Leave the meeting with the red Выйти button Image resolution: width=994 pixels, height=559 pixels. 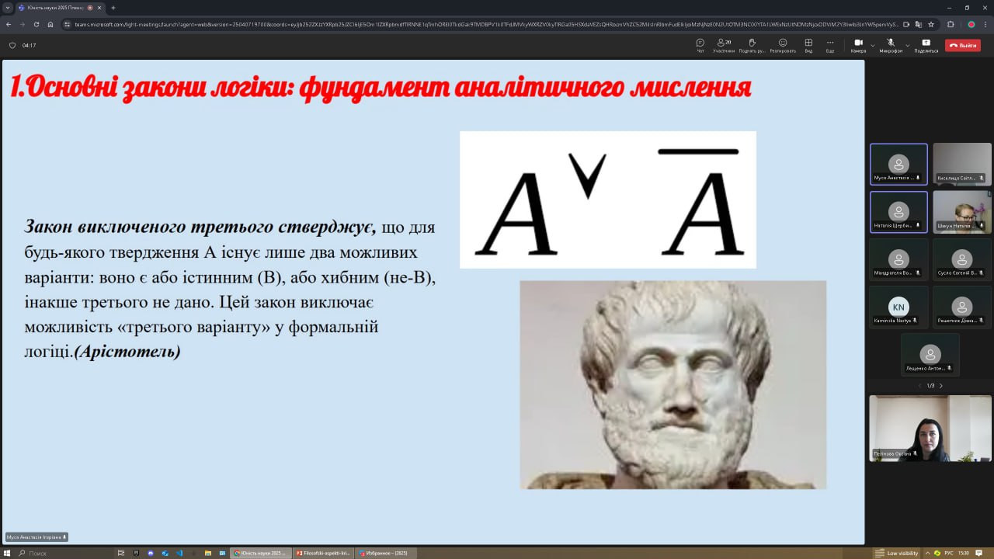[x=963, y=45]
